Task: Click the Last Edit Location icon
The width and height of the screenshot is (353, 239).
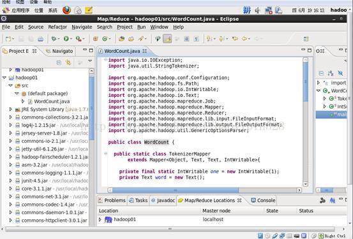Action: [x=235, y=39]
